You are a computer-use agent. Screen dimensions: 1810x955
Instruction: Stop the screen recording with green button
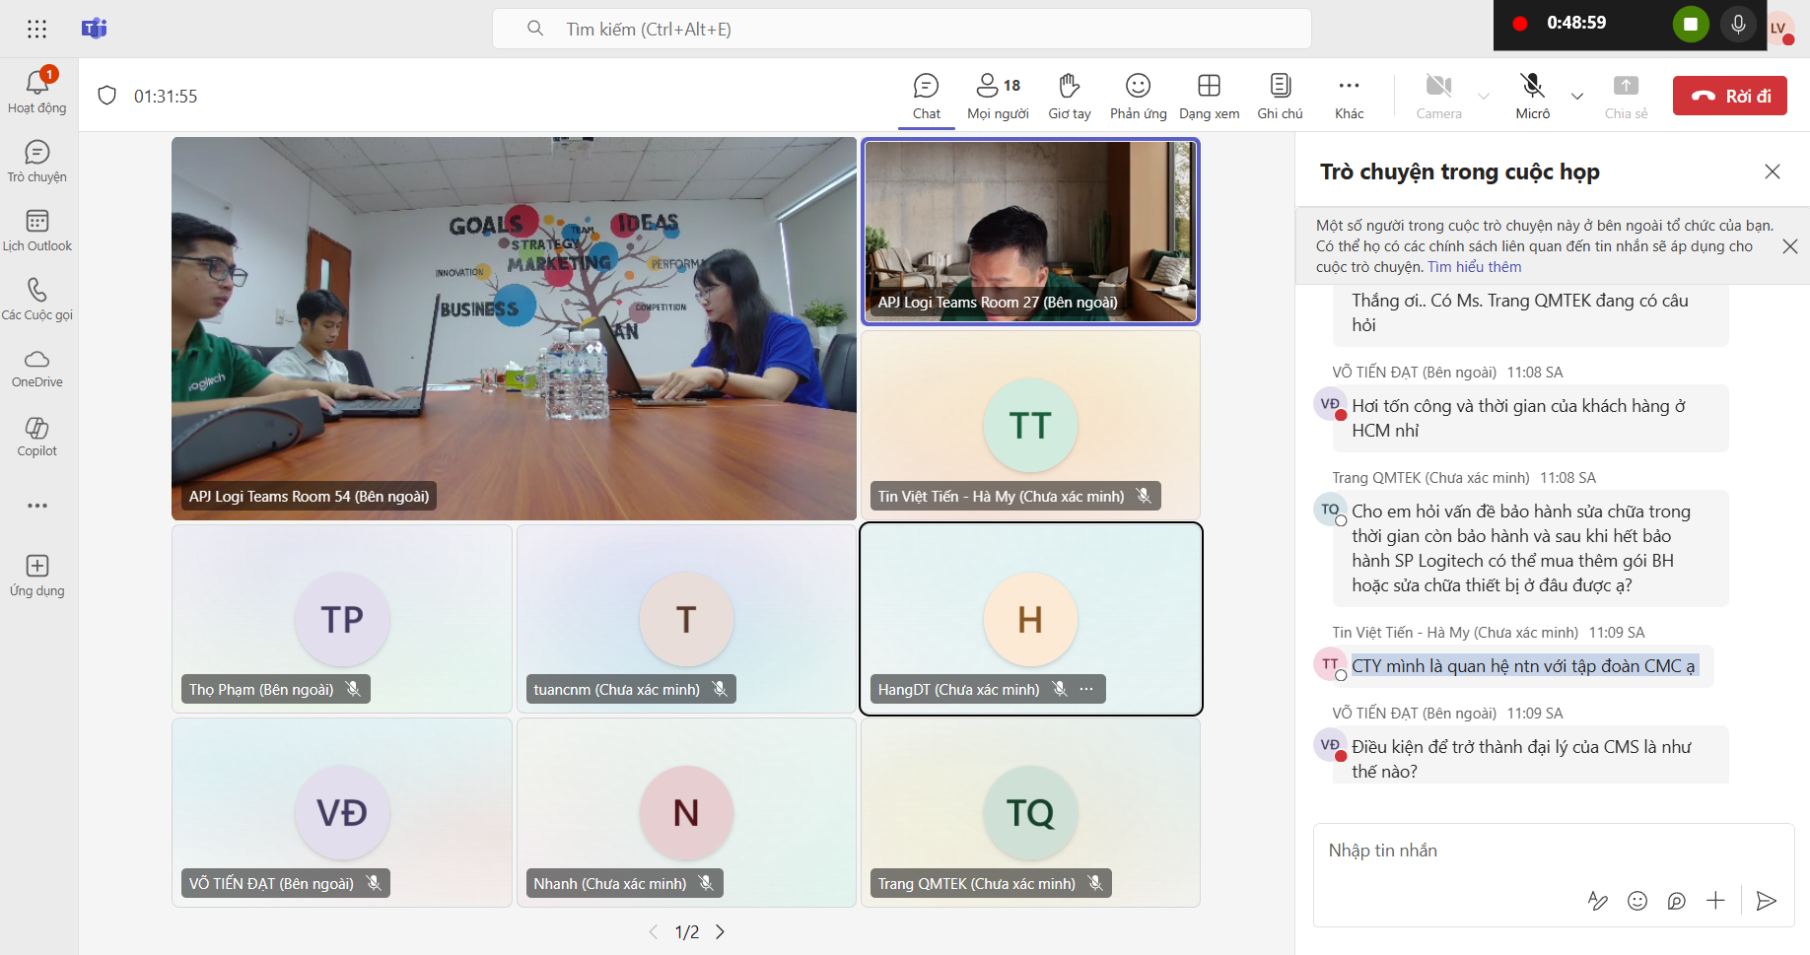1691,25
